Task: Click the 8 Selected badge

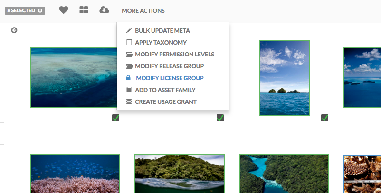Action: coord(25,10)
